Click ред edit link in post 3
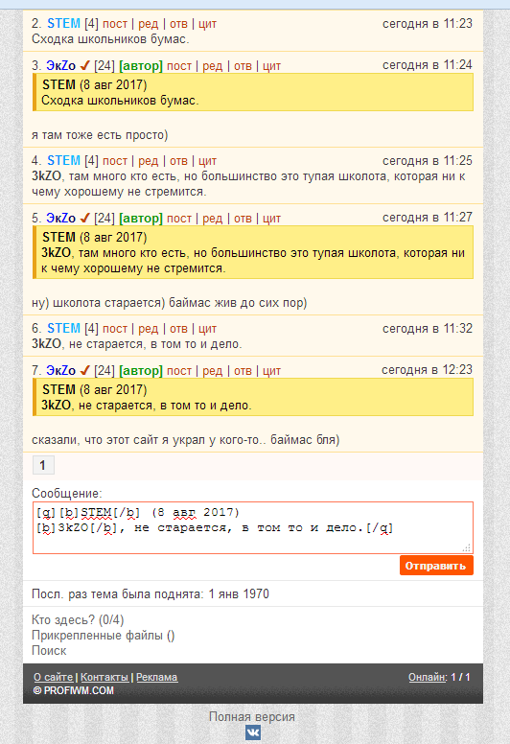 213,65
